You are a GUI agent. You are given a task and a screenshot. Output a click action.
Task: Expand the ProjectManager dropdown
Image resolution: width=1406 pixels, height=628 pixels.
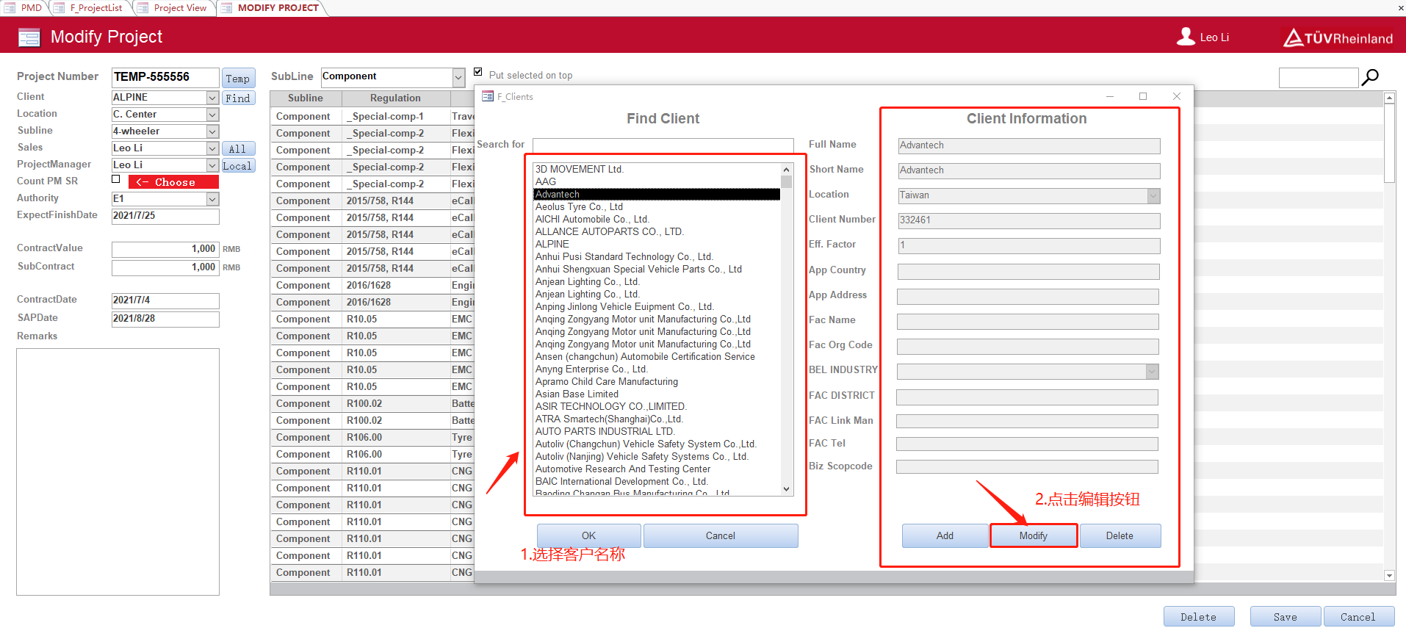[x=212, y=165]
